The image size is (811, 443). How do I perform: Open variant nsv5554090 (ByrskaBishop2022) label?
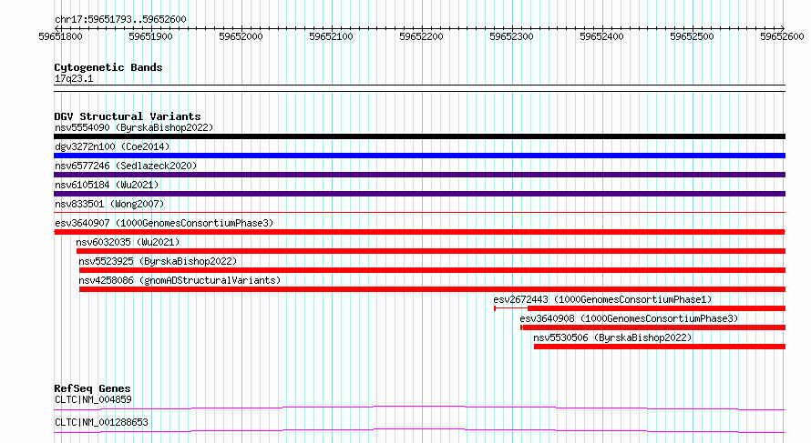click(134, 127)
